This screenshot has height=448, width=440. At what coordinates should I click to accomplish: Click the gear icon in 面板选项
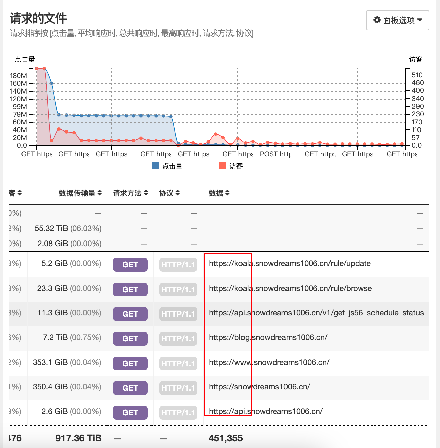pyautogui.click(x=377, y=20)
